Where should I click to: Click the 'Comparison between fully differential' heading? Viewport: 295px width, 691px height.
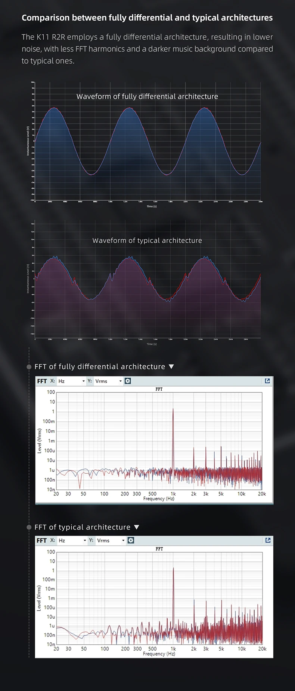pos(147,18)
